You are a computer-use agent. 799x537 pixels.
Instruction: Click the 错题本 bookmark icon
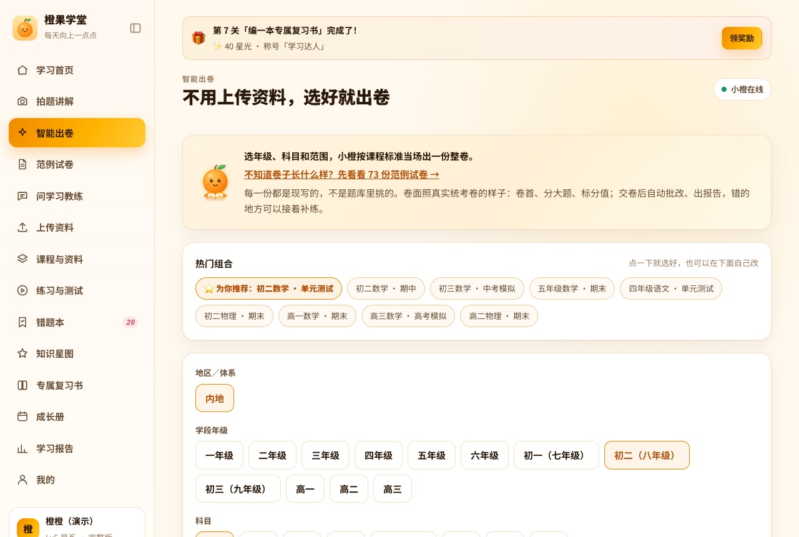22,322
